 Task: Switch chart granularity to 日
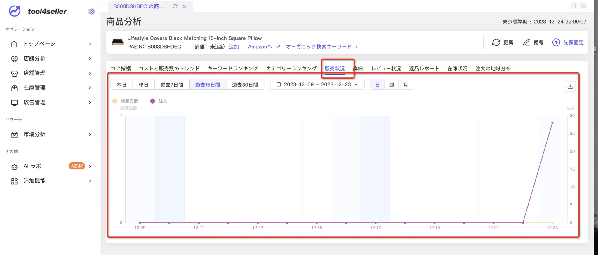click(378, 85)
